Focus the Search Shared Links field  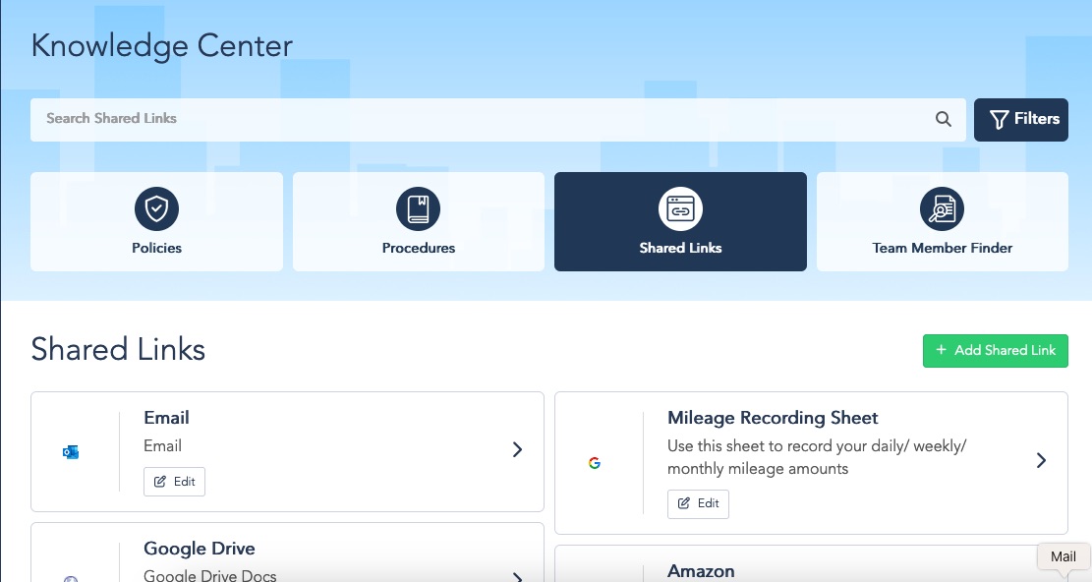click(x=498, y=120)
